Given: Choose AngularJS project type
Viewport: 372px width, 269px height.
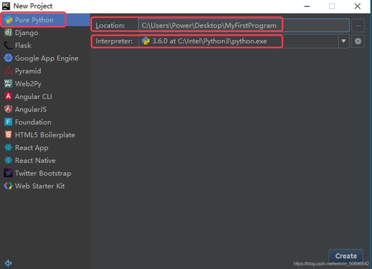Looking at the screenshot, I should coord(45,109).
